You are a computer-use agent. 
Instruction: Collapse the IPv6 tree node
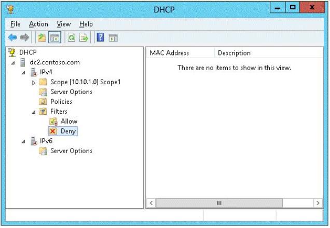point(23,142)
